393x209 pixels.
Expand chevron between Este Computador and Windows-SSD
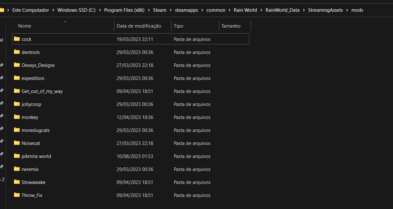point(53,10)
